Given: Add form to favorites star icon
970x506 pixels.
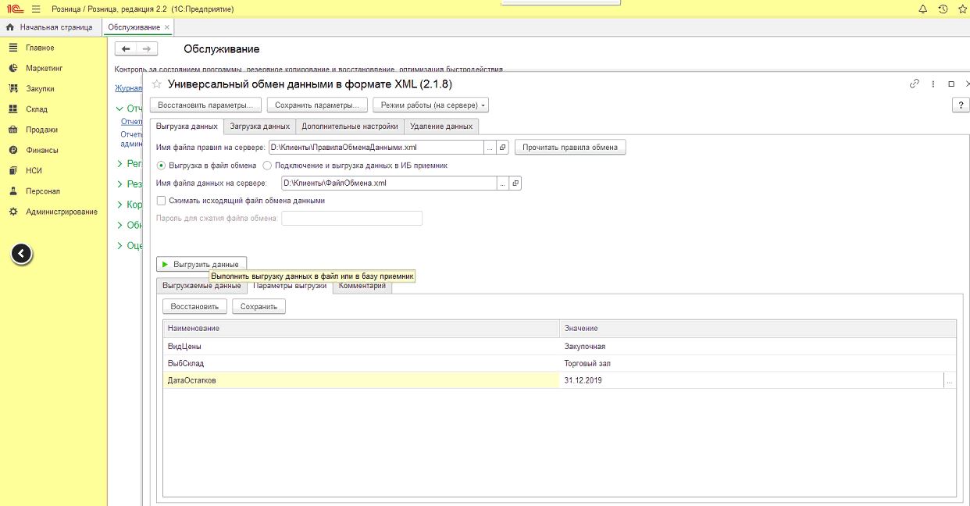Looking at the screenshot, I should (156, 84).
